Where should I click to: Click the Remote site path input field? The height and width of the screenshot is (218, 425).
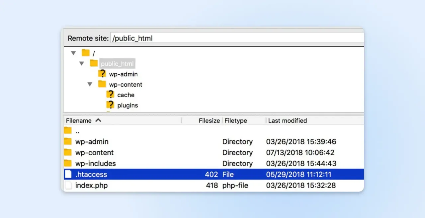232,38
